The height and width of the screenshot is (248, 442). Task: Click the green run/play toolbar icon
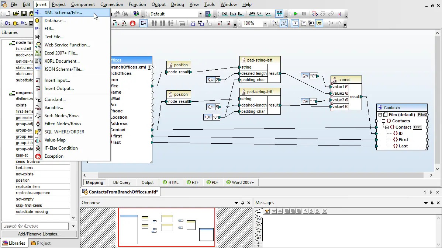click(x=296, y=14)
